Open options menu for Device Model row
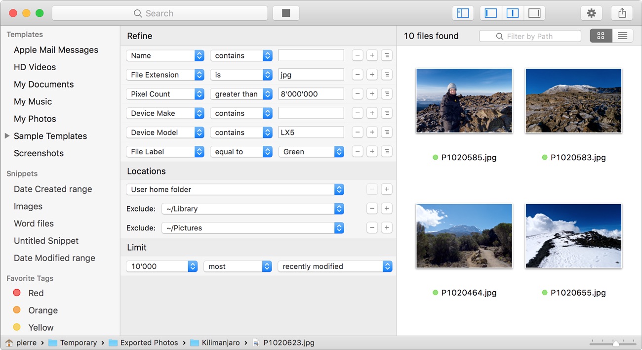Viewport: 642px width, 350px height. (387, 132)
